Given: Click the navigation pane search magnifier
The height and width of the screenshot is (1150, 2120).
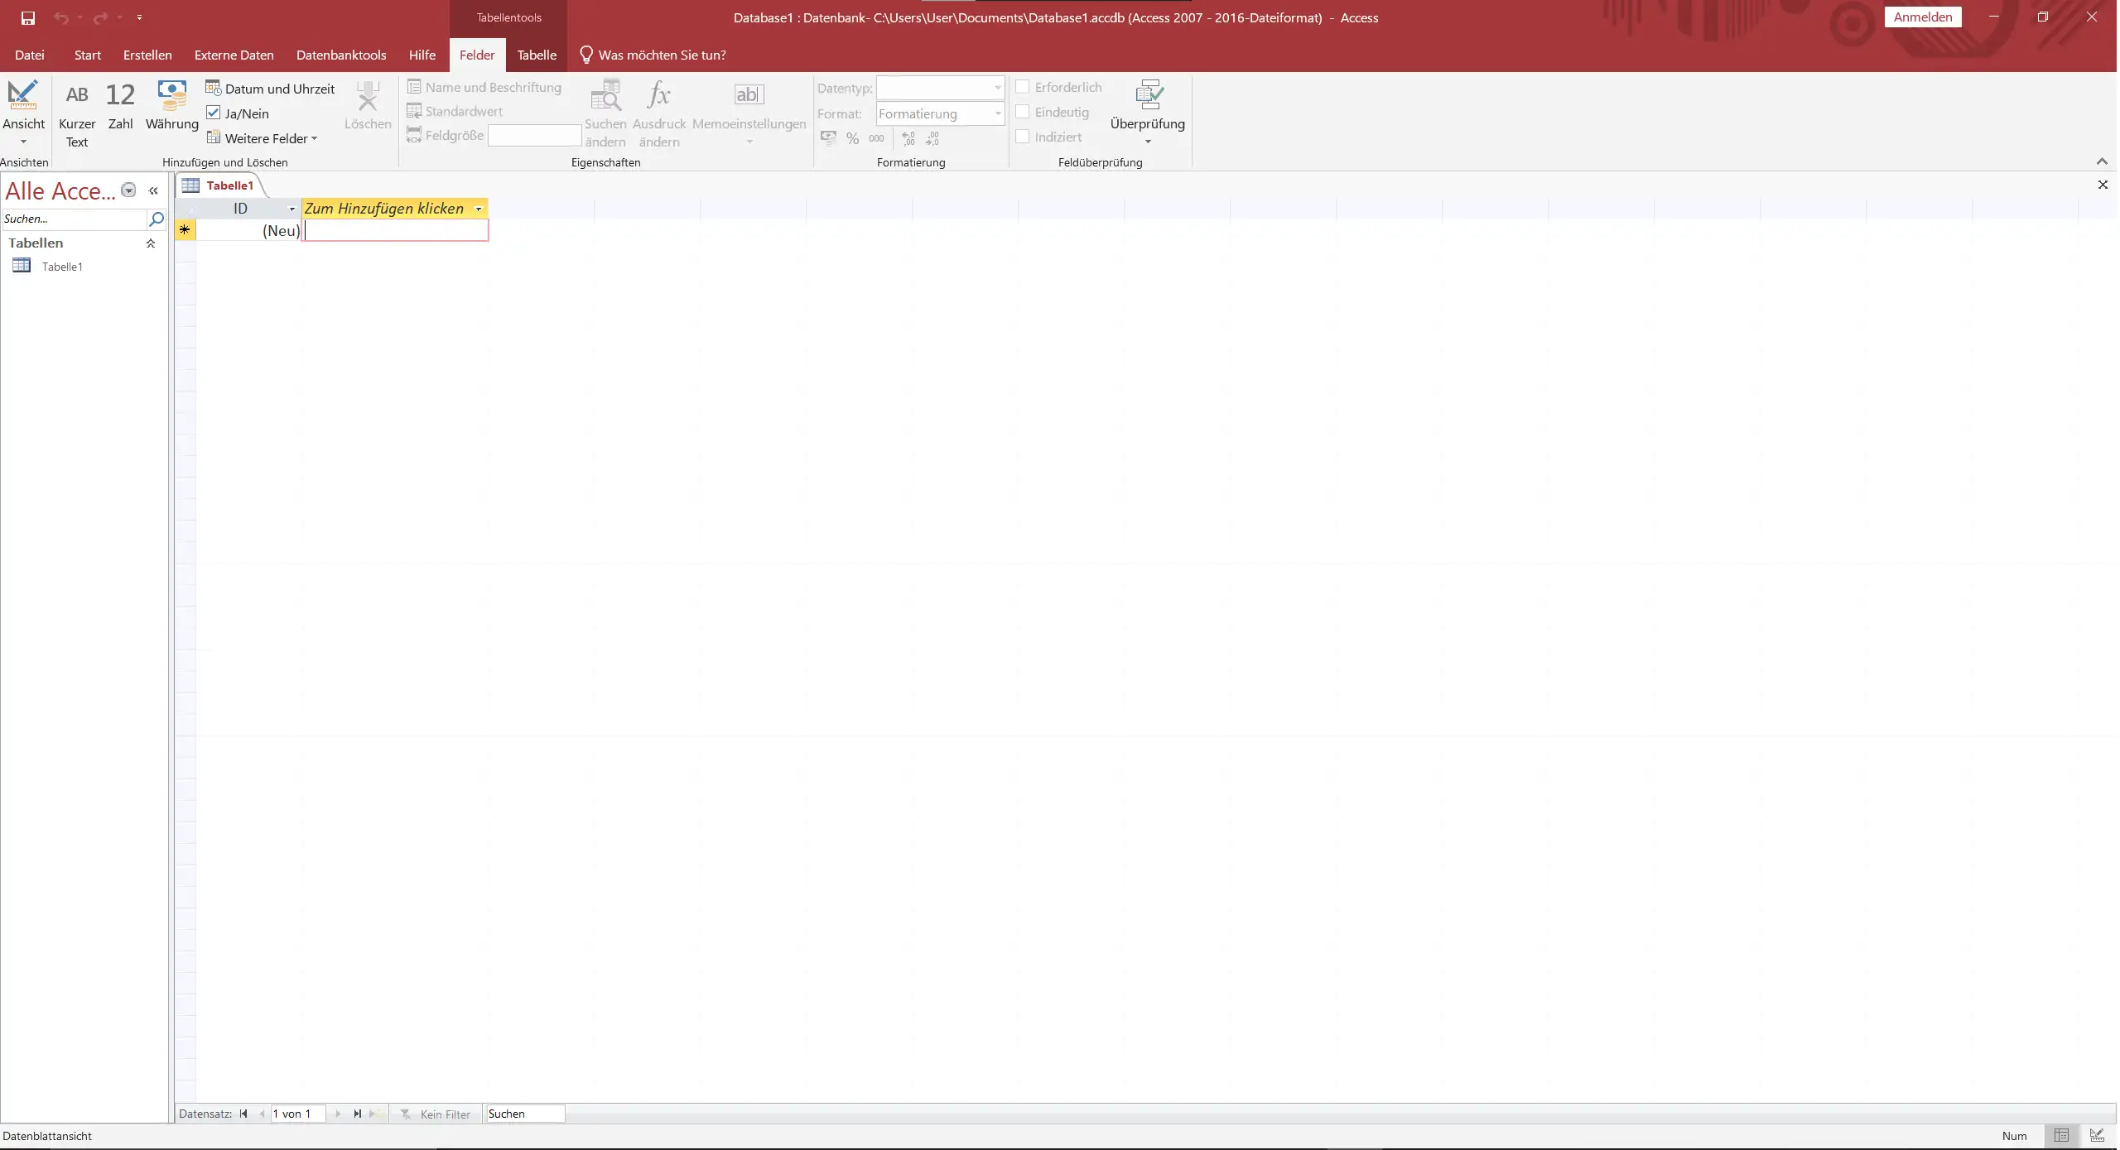Looking at the screenshot, I should pos(156,219).
